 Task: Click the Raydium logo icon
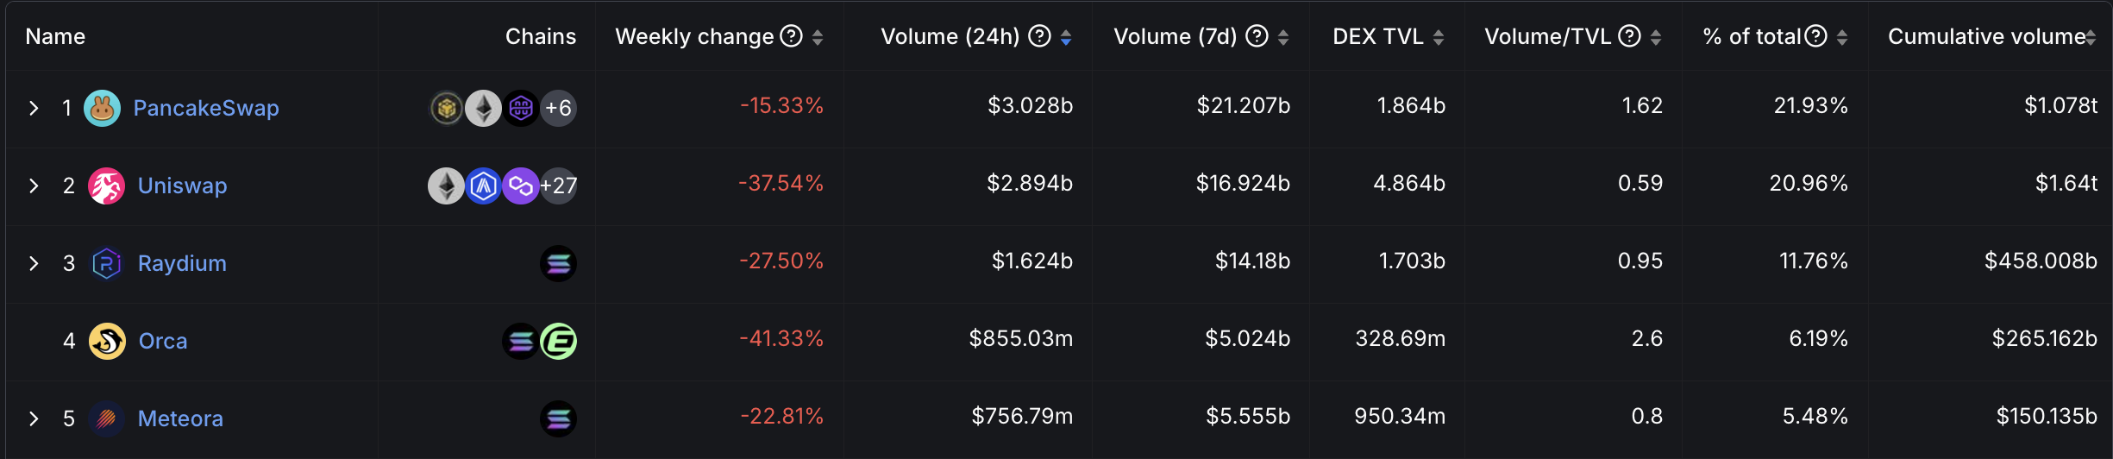click(x=107, y=263)
